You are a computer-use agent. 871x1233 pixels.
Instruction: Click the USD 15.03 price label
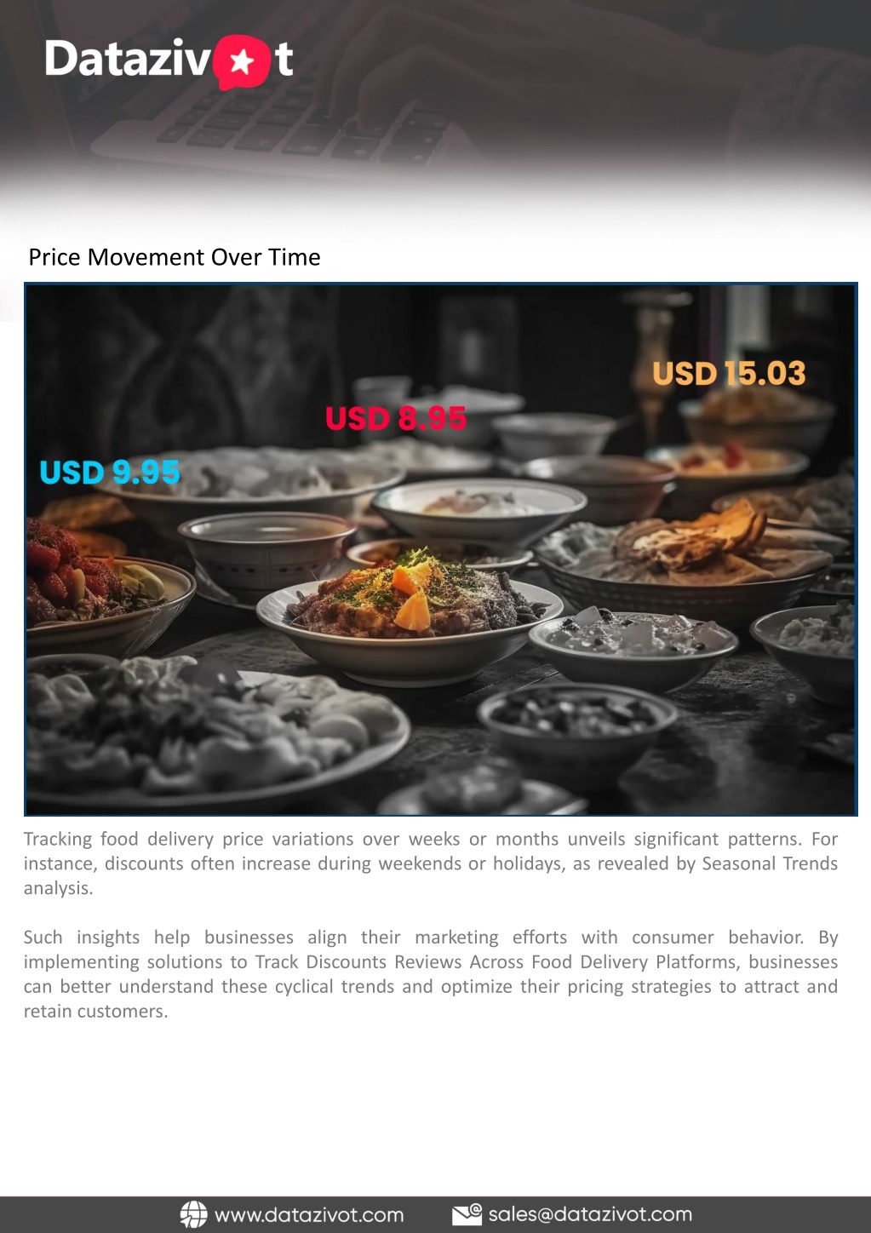729,374
